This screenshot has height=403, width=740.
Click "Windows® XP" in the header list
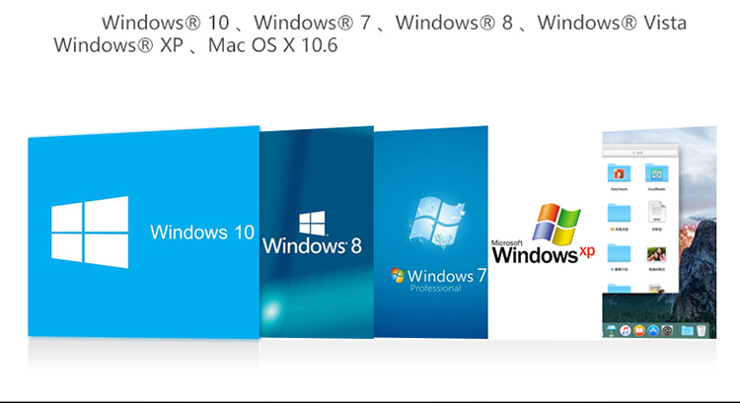(118, 45)
